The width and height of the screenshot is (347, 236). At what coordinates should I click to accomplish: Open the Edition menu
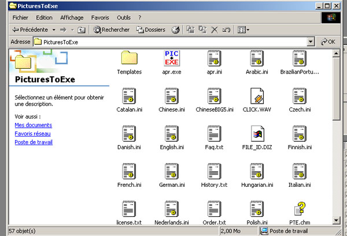pyautogui.click(x=45, y=18)
